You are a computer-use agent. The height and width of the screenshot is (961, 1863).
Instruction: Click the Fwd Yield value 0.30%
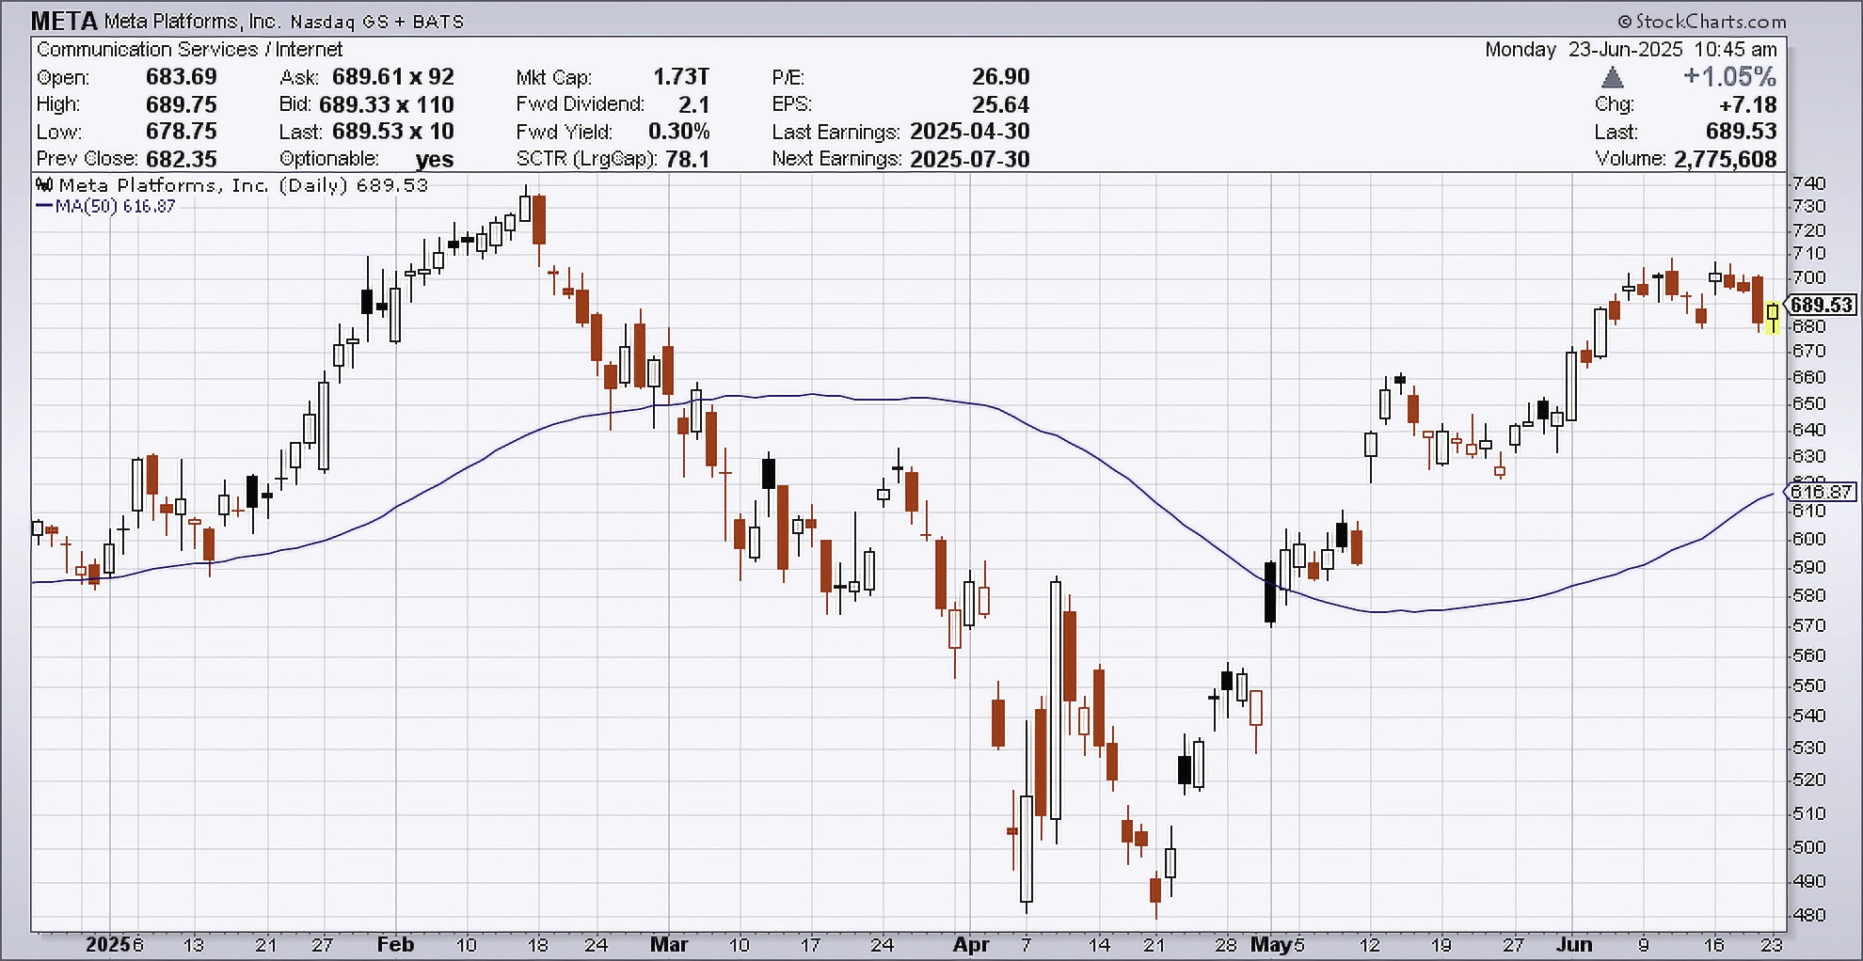(678, 132)
